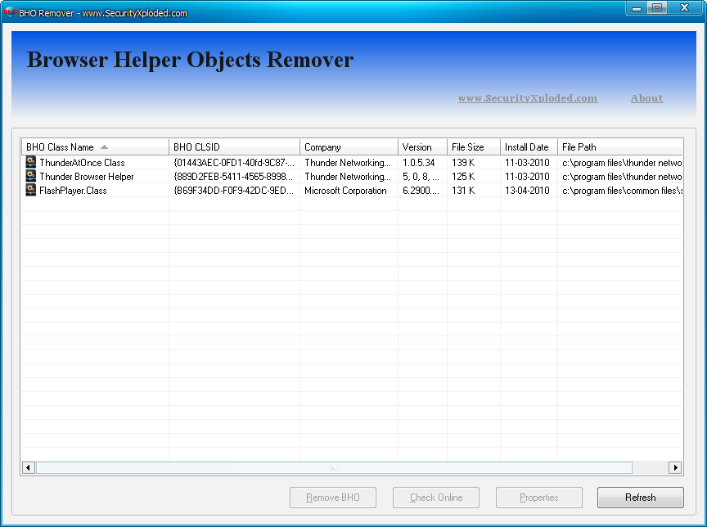Viewport: 707px width, 527px height.
Task: Click the File Size column header
Action: point(473,147)
